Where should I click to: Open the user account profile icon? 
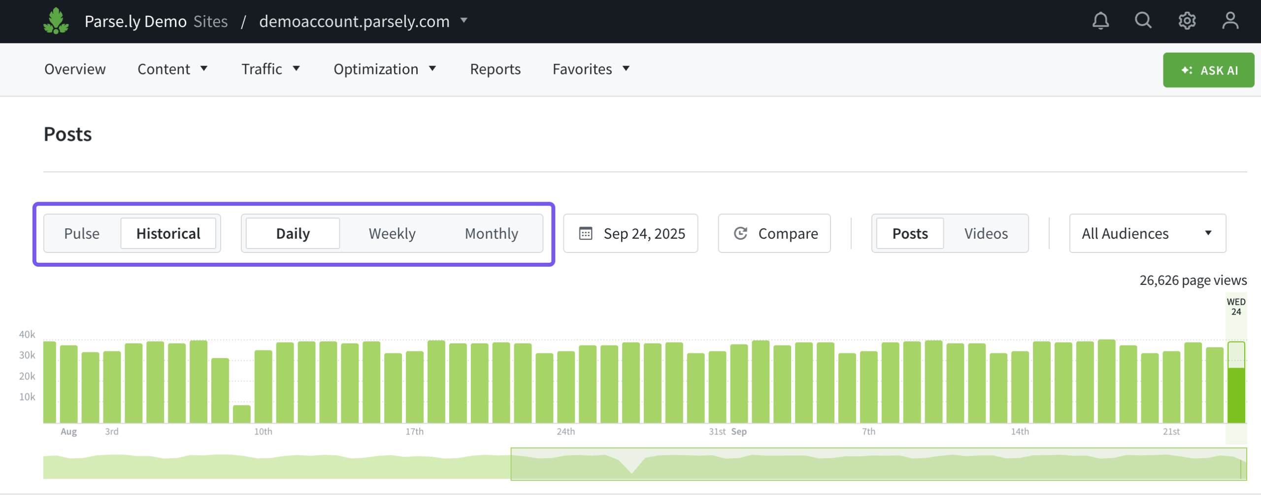[1230, 21]
